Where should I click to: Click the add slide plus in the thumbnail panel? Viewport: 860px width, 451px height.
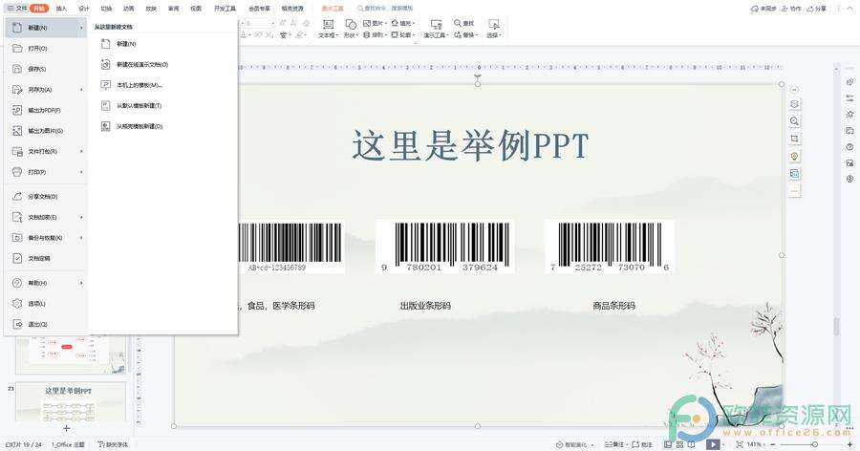(66, 428)
